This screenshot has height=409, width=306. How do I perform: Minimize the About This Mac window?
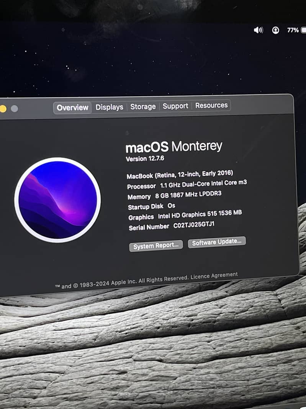coord(3,109)
